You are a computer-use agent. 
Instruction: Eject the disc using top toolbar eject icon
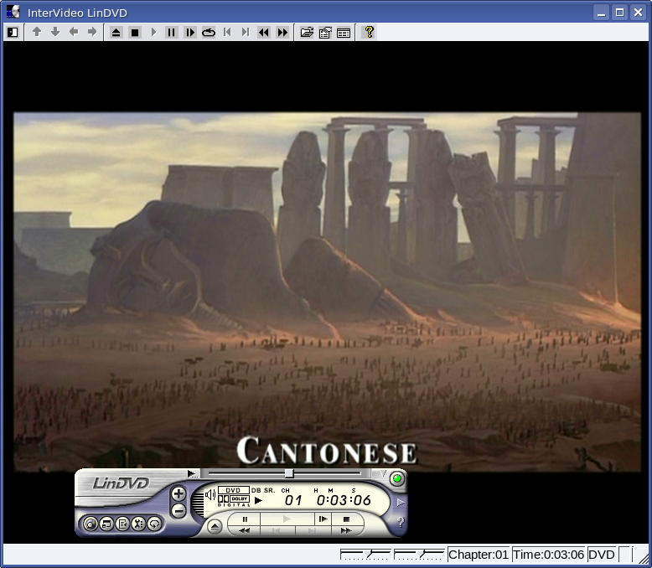point(116,32)
